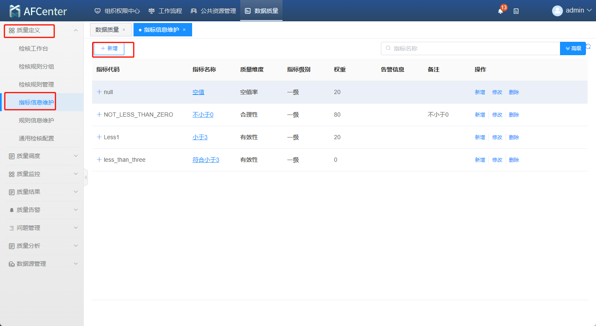Close the 指标信息维护 tab
Screen dimensions: 596x326
[184, 30]
